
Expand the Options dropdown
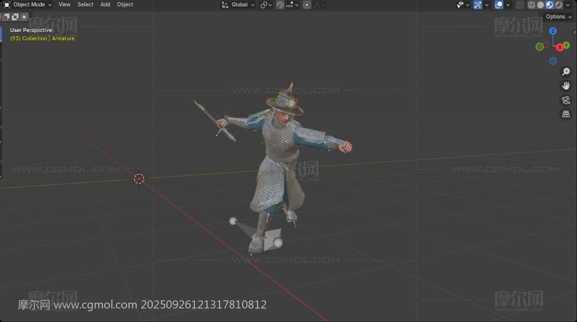point(559,17)
